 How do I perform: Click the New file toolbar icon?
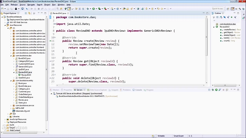click(x=2, y=9)
